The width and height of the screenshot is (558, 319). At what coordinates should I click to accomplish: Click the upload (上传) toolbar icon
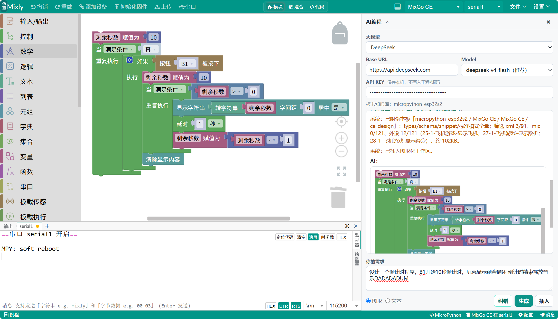pyautogui.click(x=163, y=7)
